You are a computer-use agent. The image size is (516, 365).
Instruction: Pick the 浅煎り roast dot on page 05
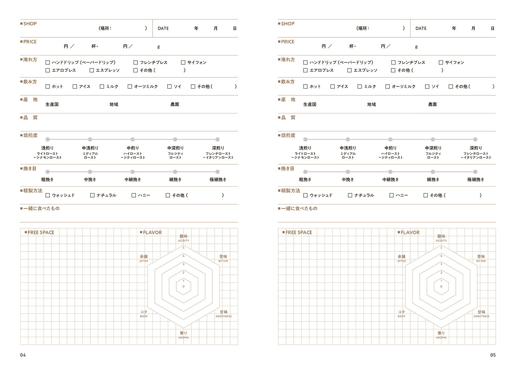305,139
